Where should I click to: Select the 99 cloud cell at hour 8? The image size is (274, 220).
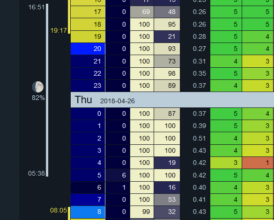(x=142, y=212)
